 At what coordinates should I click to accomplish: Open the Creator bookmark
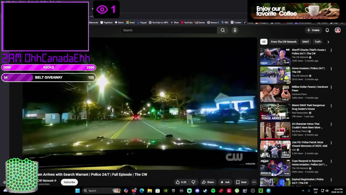(236, 22)
